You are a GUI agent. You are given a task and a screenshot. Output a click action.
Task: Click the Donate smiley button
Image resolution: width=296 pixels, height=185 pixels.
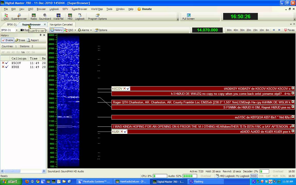click(144, 9)
